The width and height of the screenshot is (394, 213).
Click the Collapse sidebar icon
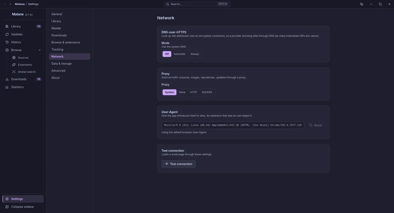click(x=7, y=207)
